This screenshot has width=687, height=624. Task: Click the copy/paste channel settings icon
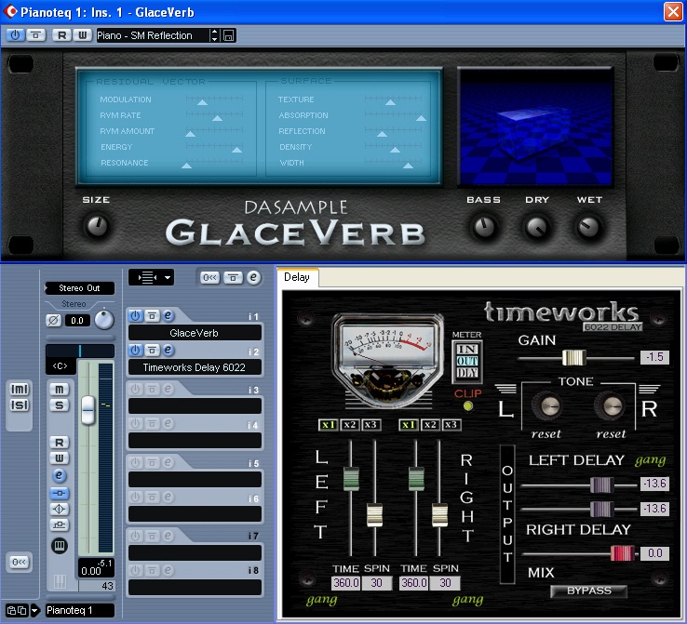tap(17, 610)
